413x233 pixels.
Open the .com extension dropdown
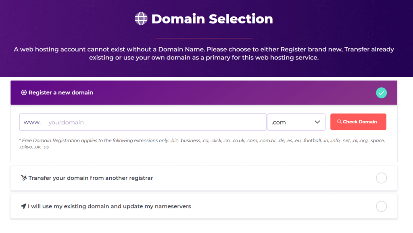[x=296, y=122]
